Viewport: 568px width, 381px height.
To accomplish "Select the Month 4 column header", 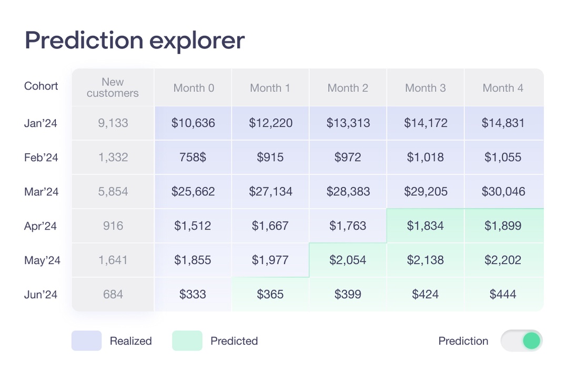I will click(503, 88).
